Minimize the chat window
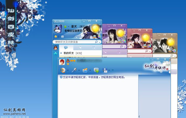This screenshot has width=186, height=118. (x=153, y=59)
